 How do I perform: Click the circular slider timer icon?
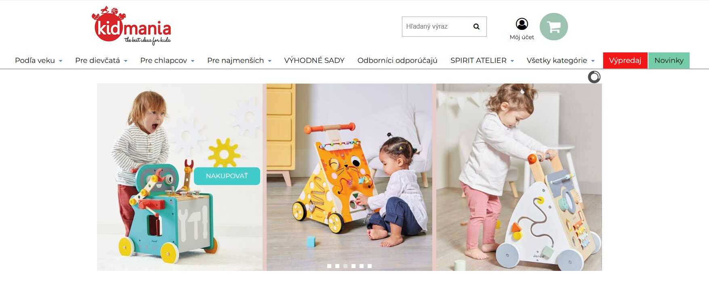coord(594,77)
